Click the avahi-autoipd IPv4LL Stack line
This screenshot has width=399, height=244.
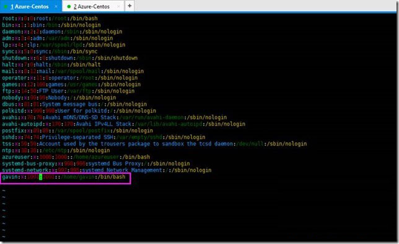tap(124, 124)
